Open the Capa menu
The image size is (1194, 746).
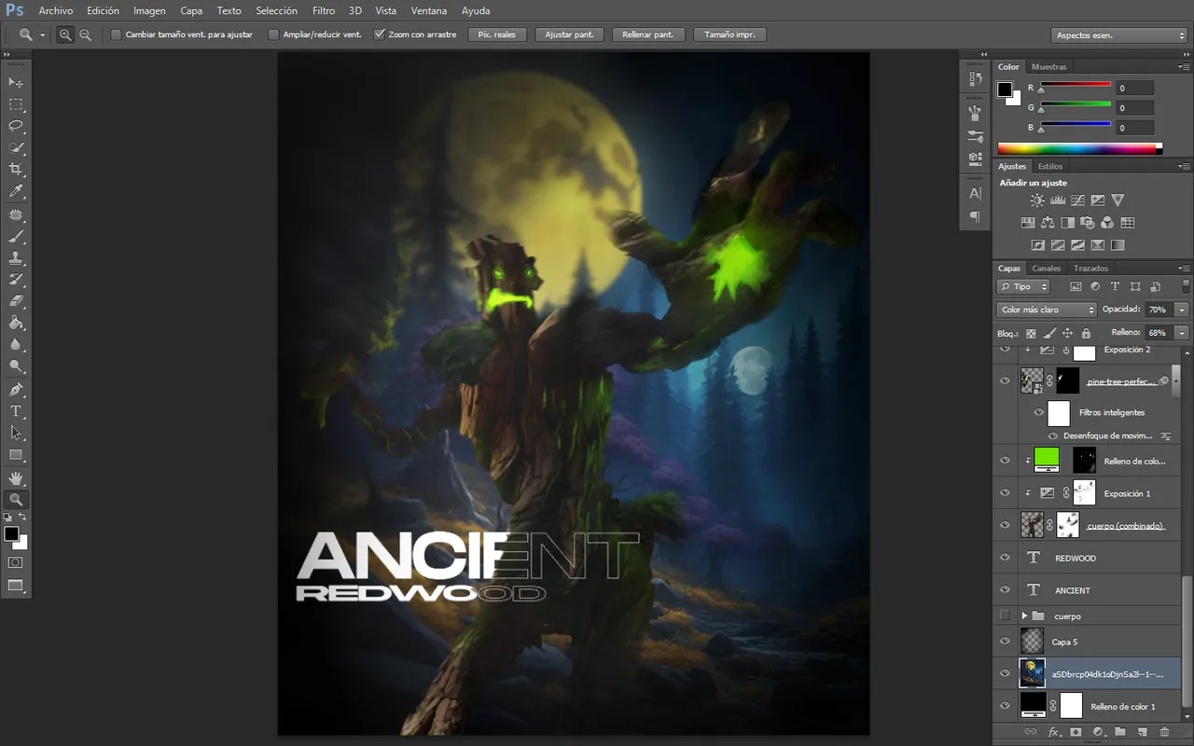(x=191, y=11)
